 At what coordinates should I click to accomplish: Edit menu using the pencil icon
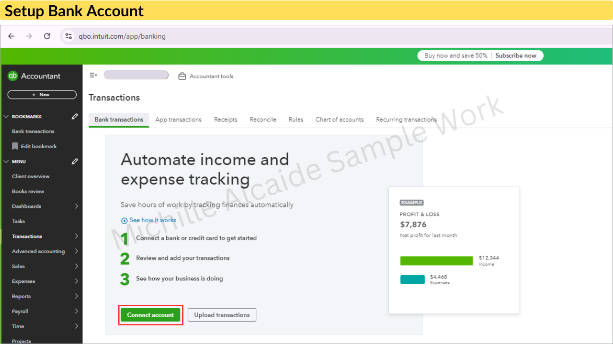pos(75,161)
